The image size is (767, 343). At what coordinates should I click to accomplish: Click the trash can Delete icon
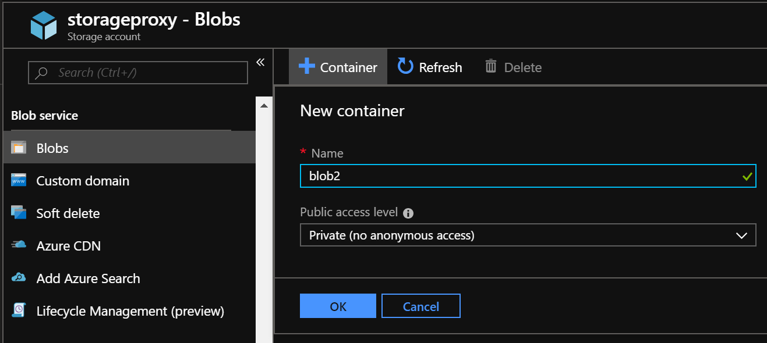tap(491, 66)
